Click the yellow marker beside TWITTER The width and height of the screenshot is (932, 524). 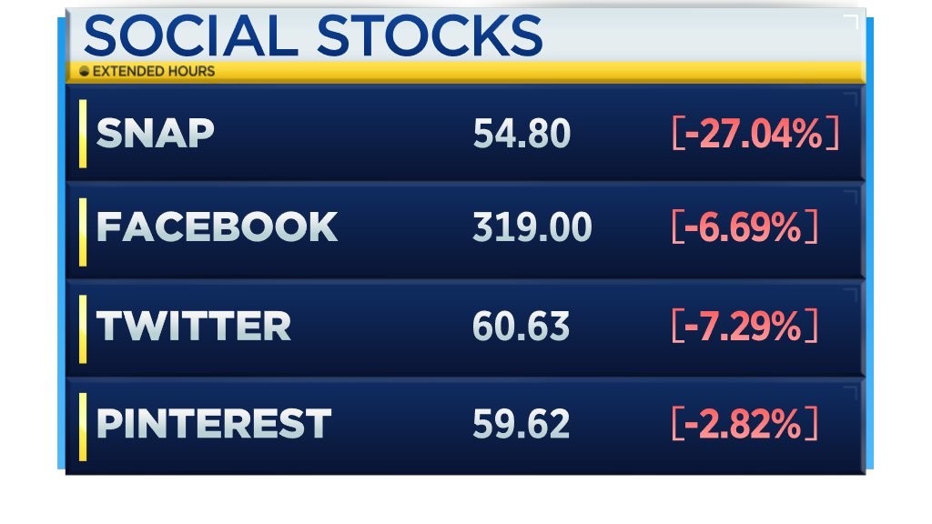click(83, 328)
